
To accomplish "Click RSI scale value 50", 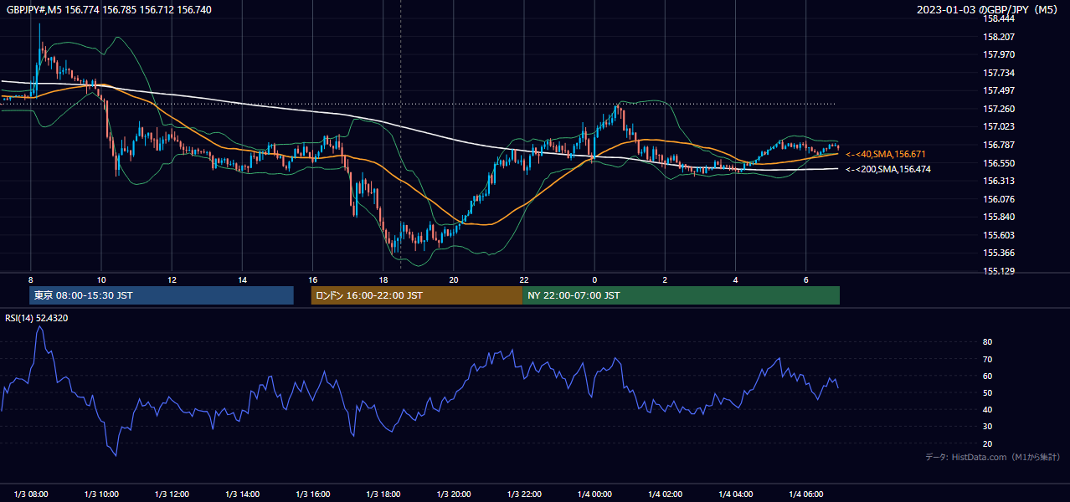I will pyautogui.click(x=988, y=392).
